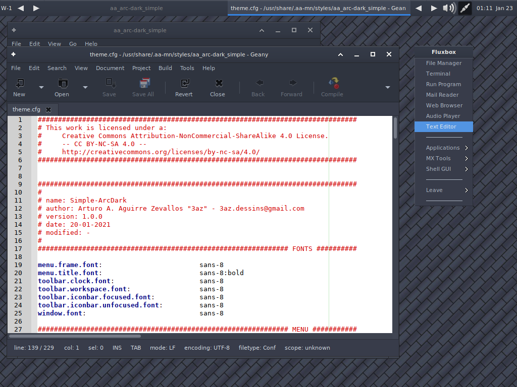Expand the New template dropdown arrow
The width and height of the screenshot is (517, 387).
[41, 88]
